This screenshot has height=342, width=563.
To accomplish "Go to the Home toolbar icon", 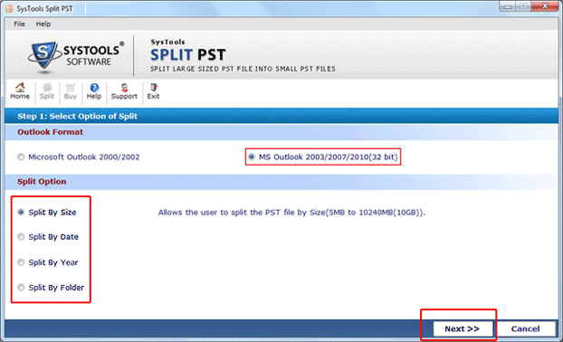I will 20,91.
